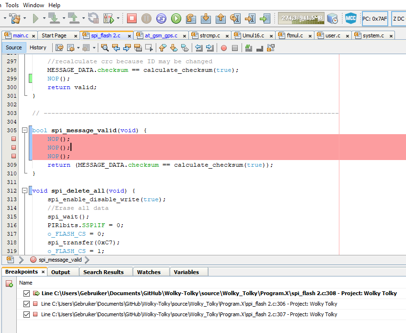This screenshot has height=333, width=406.
Task: Click the Find Selection magnifier icon
Action: pyautogui.click(x=104, y=47)
